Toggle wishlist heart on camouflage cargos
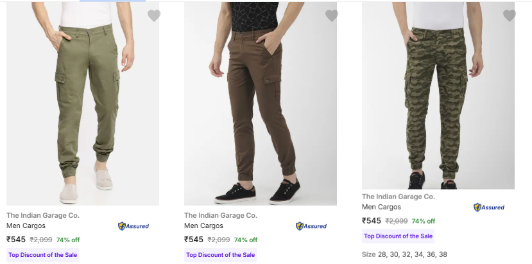The height and width of the screenshot is (264, 532). tap(510, 16)
